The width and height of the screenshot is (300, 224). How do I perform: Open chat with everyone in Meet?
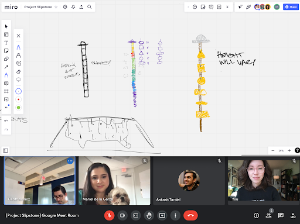[281, 215]
